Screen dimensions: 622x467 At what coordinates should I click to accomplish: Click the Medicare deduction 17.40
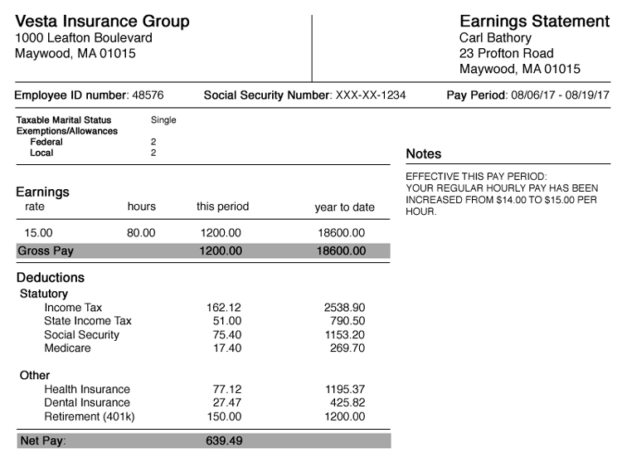(227, 348)
